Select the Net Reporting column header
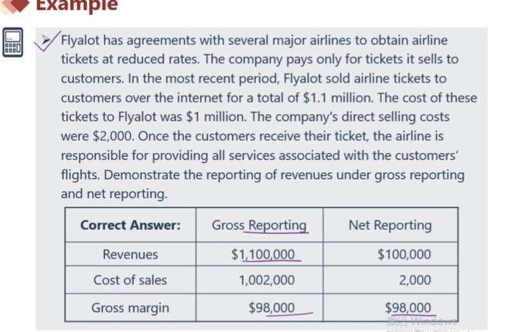The height and width of the screenshot is (332, 522). coord(390,225)
